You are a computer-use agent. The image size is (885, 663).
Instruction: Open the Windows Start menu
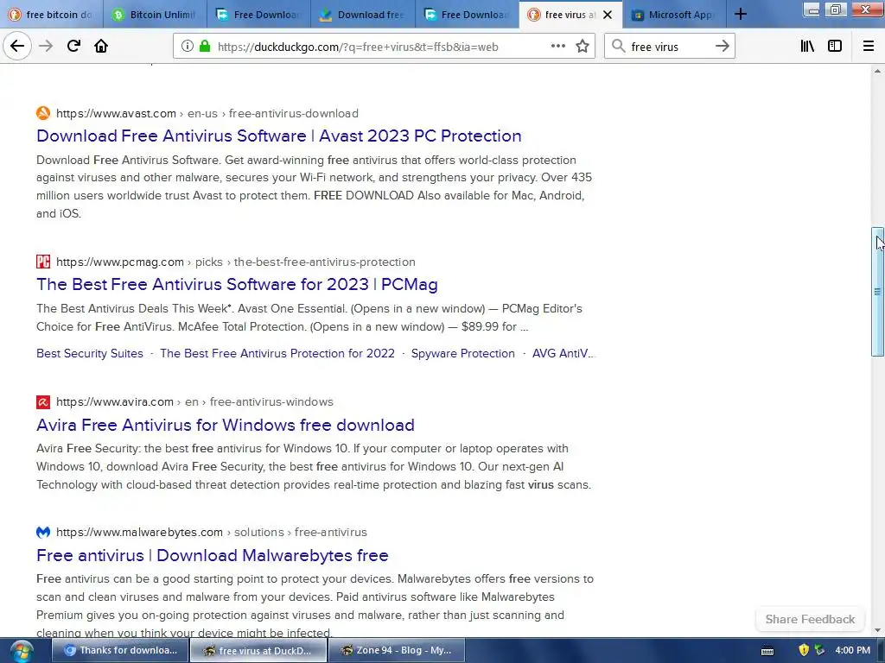[x=21, y=651]
